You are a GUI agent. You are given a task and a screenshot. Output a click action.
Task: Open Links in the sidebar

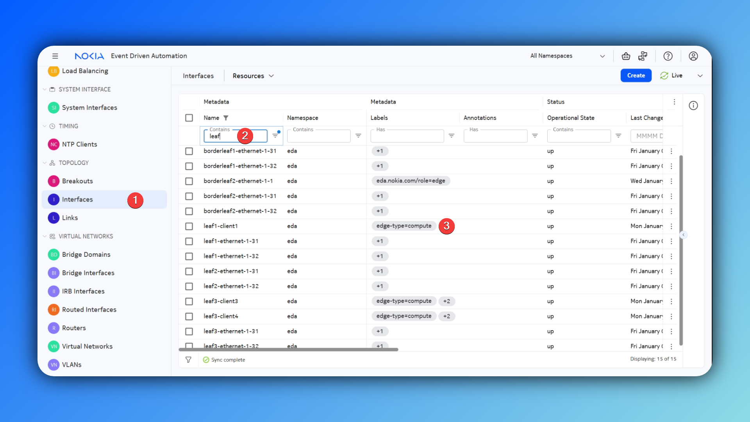point(70,218)
